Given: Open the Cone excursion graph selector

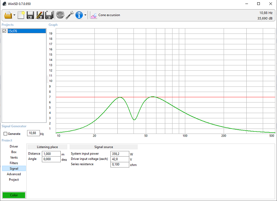Looking at the screenshot, I should point(109,15).
